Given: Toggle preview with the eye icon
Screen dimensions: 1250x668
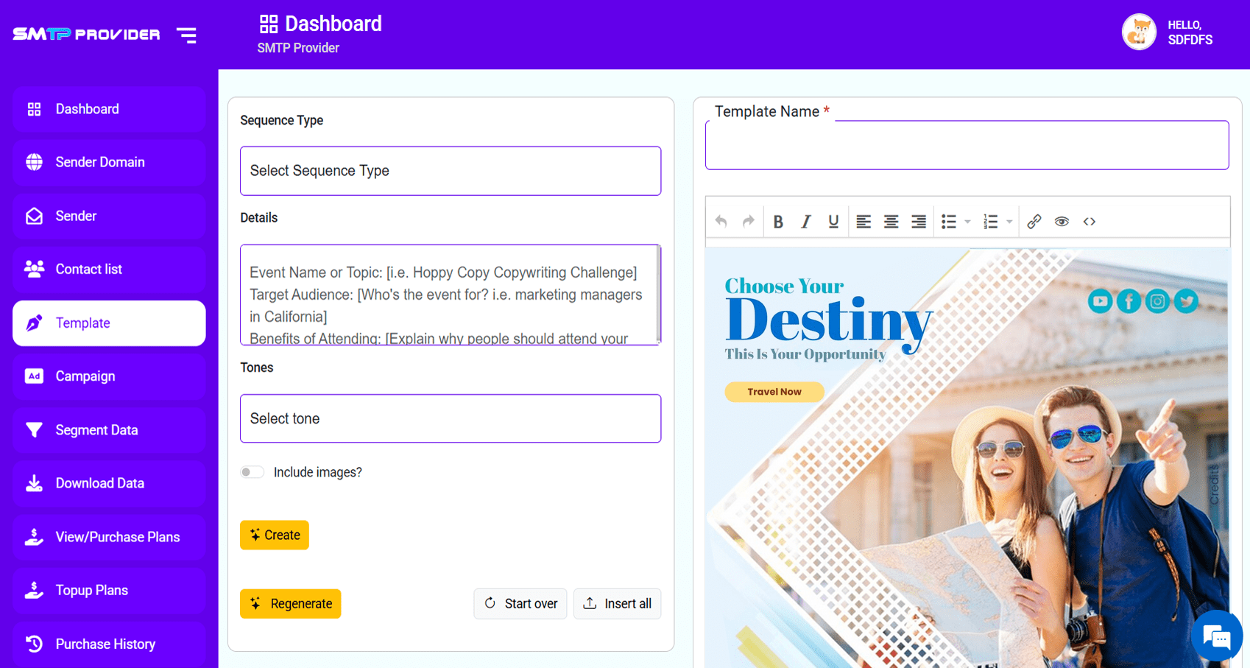Looking at the screenshot, I should [x=1062, y=222].
